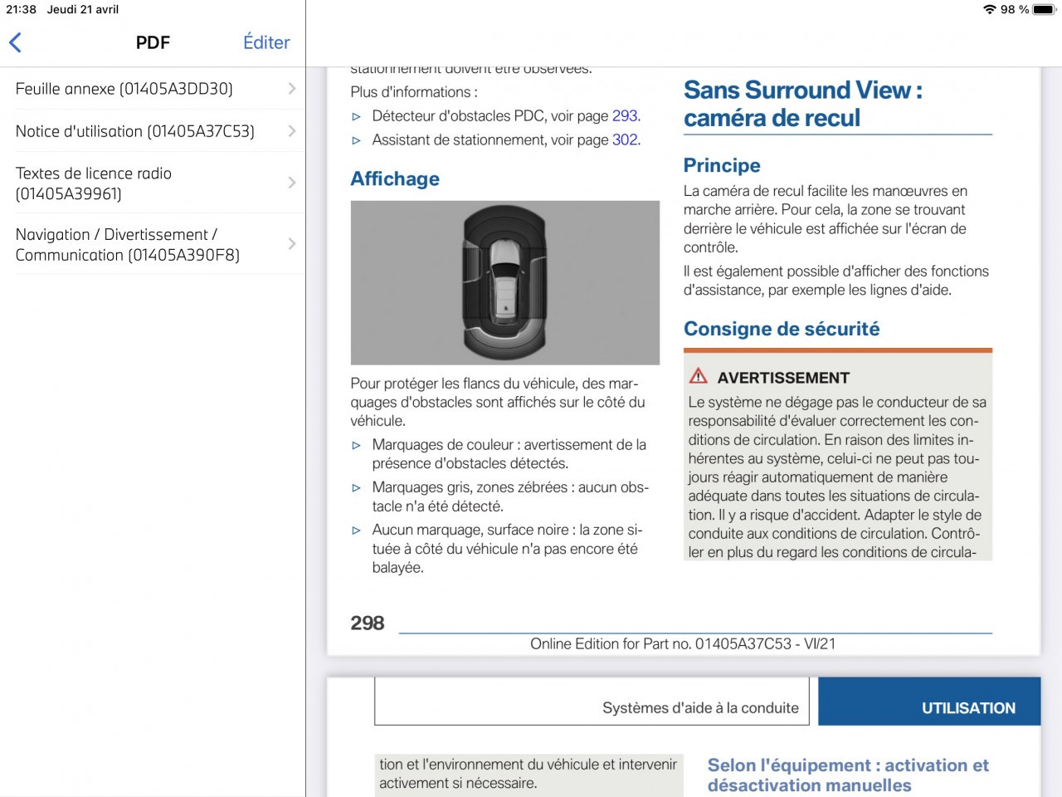The image size is (1062, 797).
Task: Tap 'Systèmes d'aide à la conduite' header box
Action: (592, 702)
